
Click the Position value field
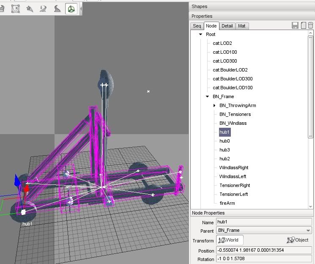(x=264, y=250)
